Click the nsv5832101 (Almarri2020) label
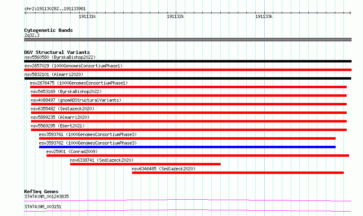 54,74
